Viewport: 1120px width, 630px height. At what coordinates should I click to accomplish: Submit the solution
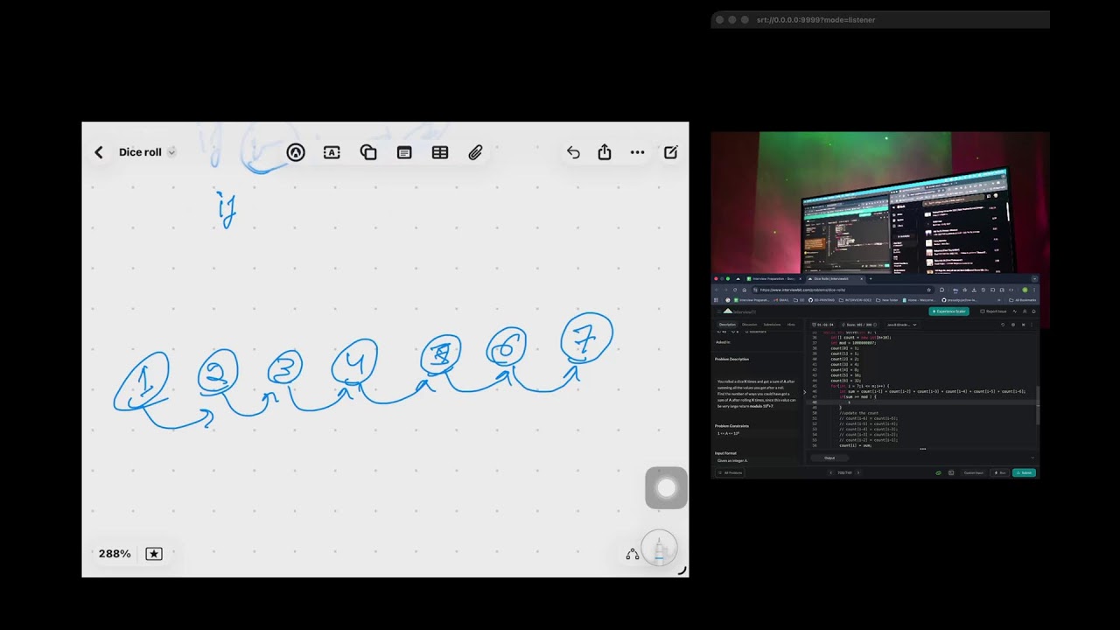tap(1024, 472)
